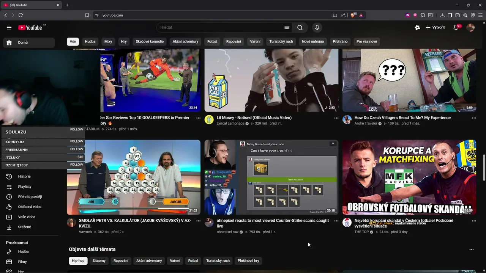Open options for Objevte další témata section
The height and width of the screenshot is (273, 486).
tap(472, 249)
